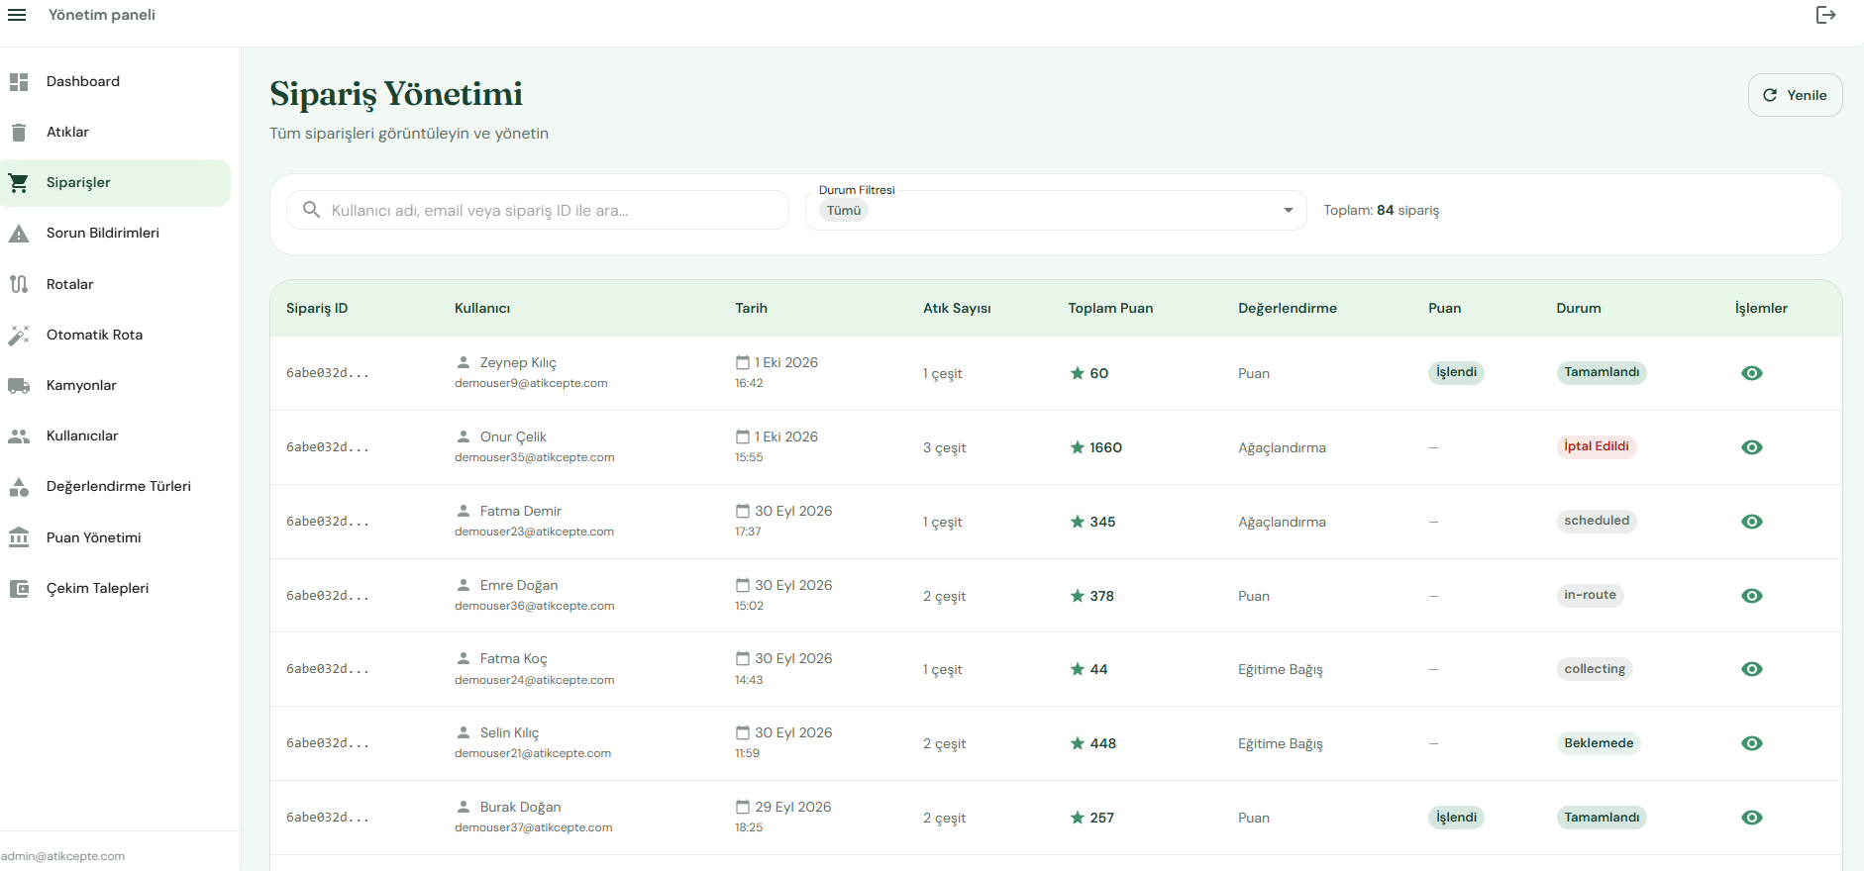Viewport: 1864px width, 871px height.
Task: Open the Durum Filtresi dropdown arrow
Action: [x=1288, y=210]
